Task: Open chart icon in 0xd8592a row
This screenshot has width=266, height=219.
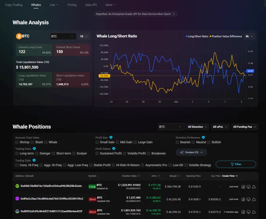Action: pyautogui.click(x=243, y=212)
